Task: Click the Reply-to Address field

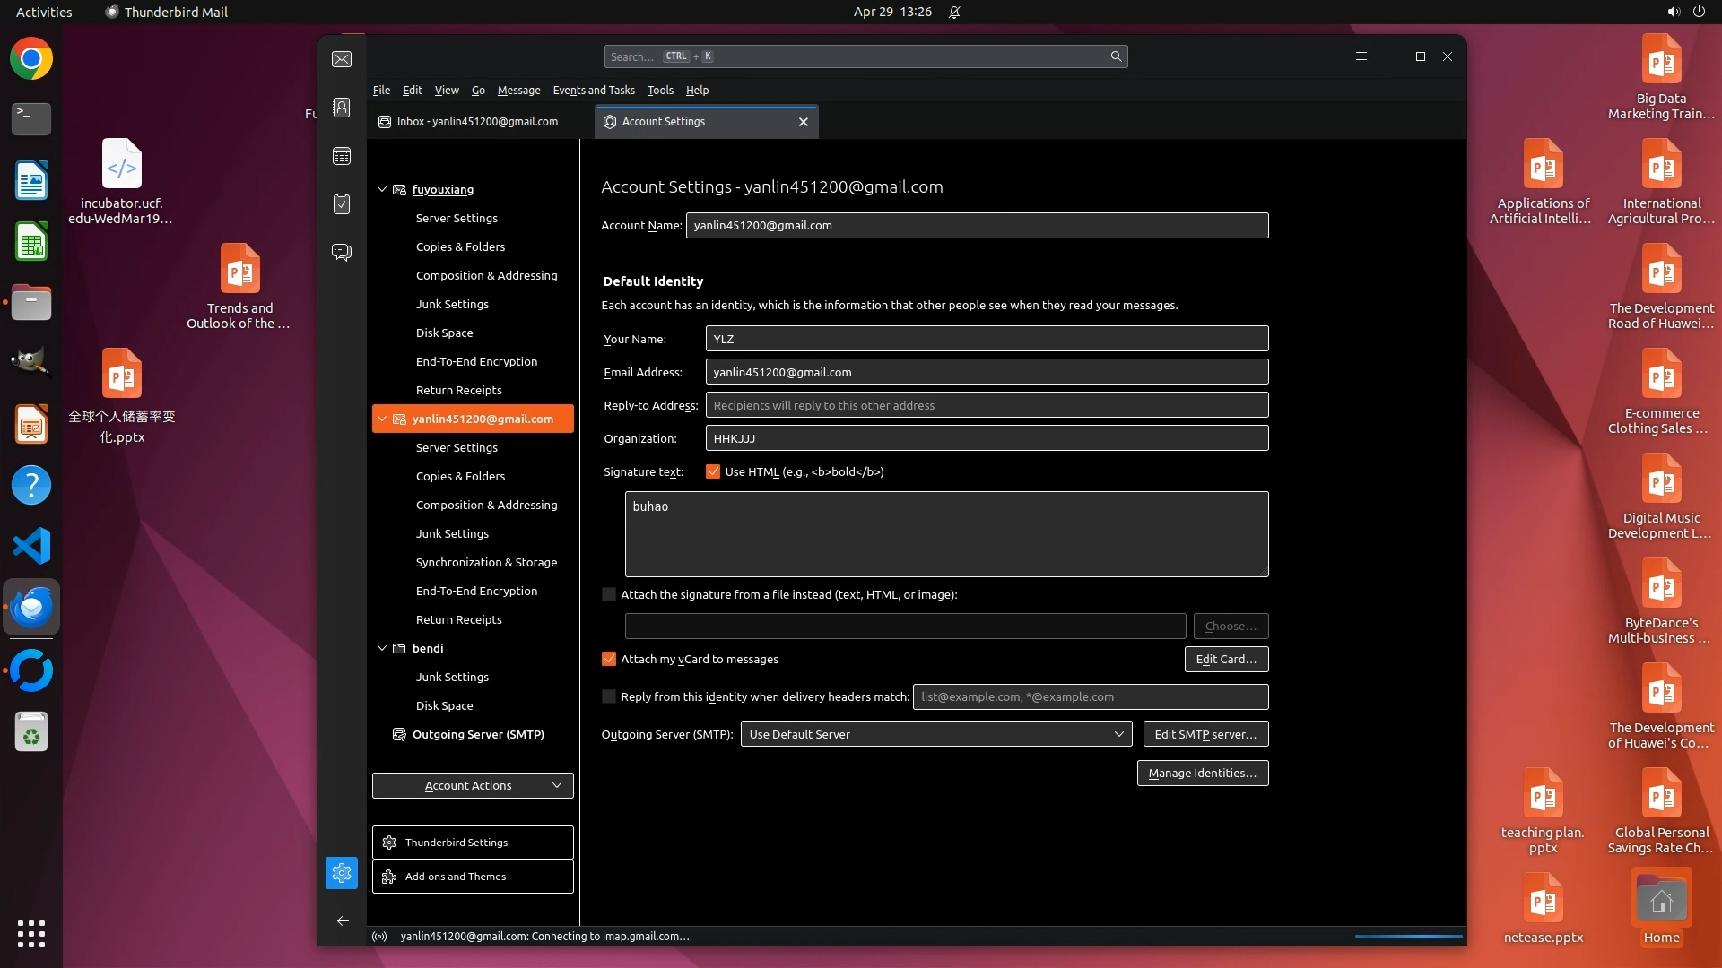Action: (x=987, y=405)
